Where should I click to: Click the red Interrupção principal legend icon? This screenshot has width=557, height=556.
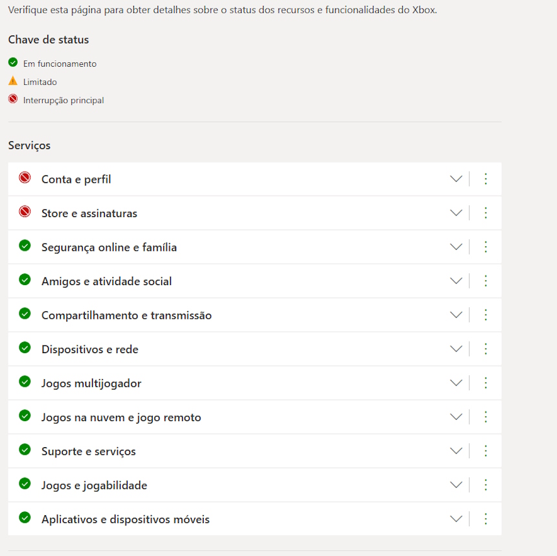13,99
